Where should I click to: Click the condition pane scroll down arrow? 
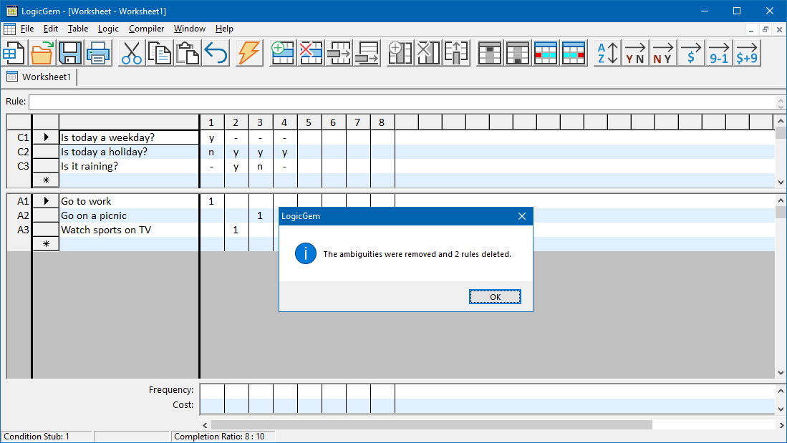click(781, 182)
